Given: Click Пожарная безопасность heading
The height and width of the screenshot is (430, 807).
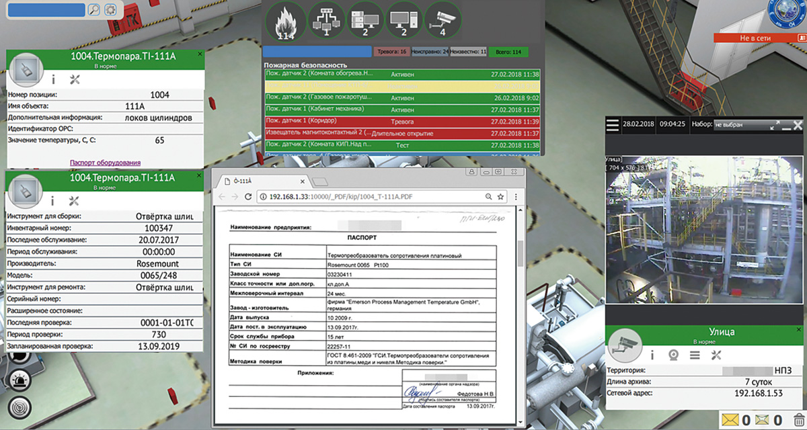Looking at the screenshot, I should [x=307, y=64].
